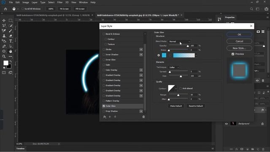
Task: Open the Blend Mode dropdown
Action: click(179, 41)
